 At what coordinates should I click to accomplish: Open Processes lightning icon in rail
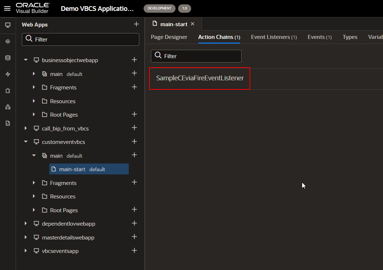8,74
